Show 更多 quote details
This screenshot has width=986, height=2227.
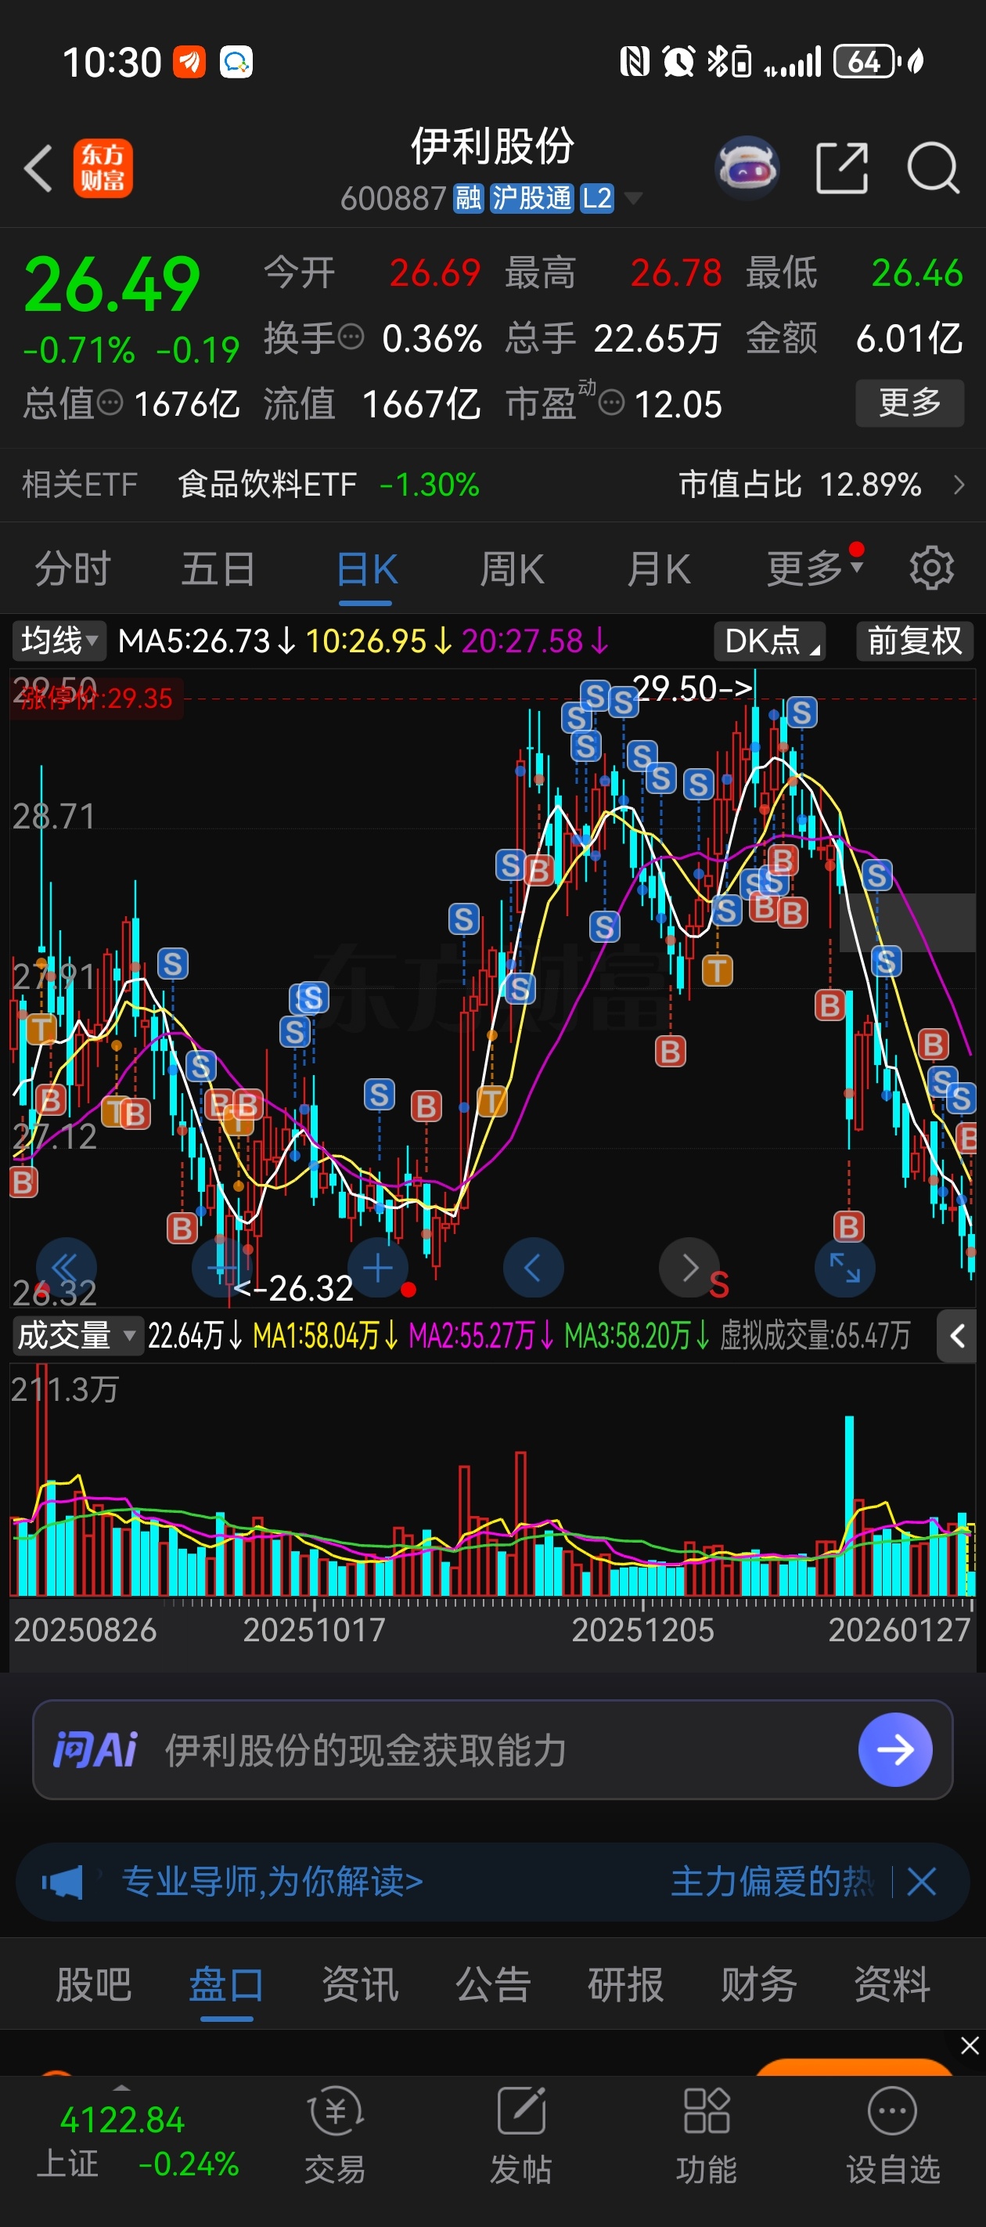tap(909, 402)
